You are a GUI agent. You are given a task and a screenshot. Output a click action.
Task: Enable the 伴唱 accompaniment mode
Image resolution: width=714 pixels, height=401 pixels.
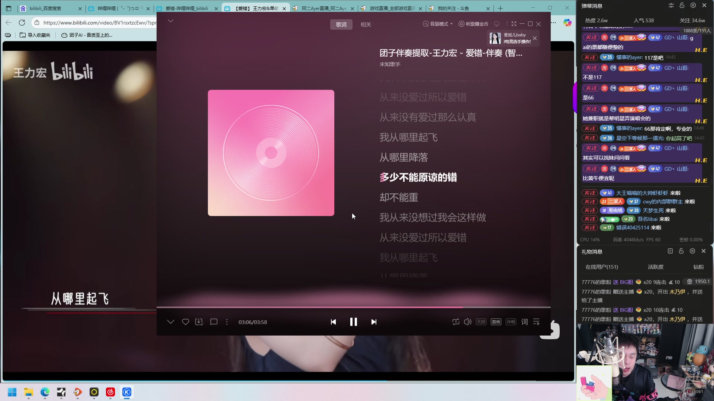[x=511, y=322]
